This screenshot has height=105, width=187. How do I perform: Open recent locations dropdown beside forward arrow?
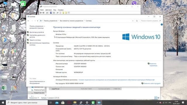pos(35,21)
